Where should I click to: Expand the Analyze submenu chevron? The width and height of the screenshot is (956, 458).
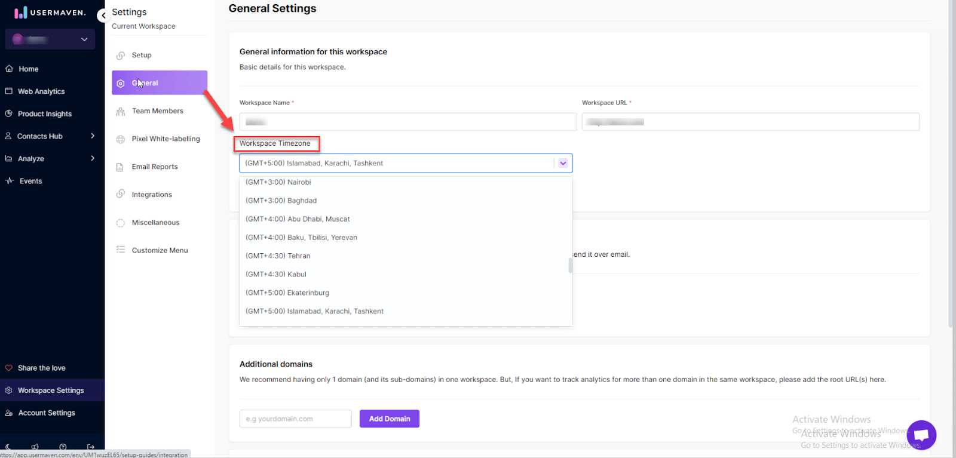pyautogui.click(x=93, y=158)
